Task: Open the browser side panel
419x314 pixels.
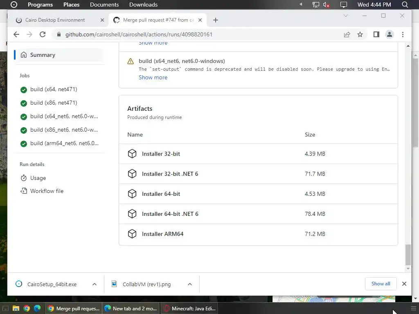Action: point(376,34)
